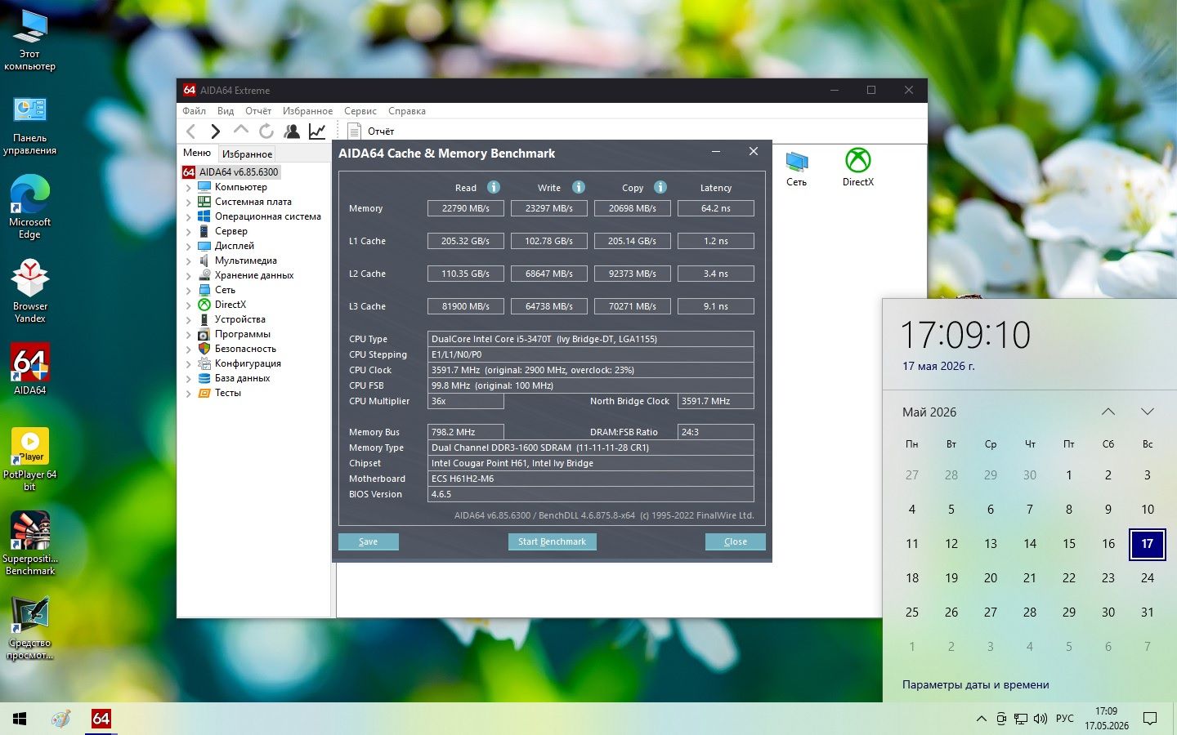Open the user/manage icon in AIDA64 toolbar
The image size is (1177, 735).
click(292, 131)
